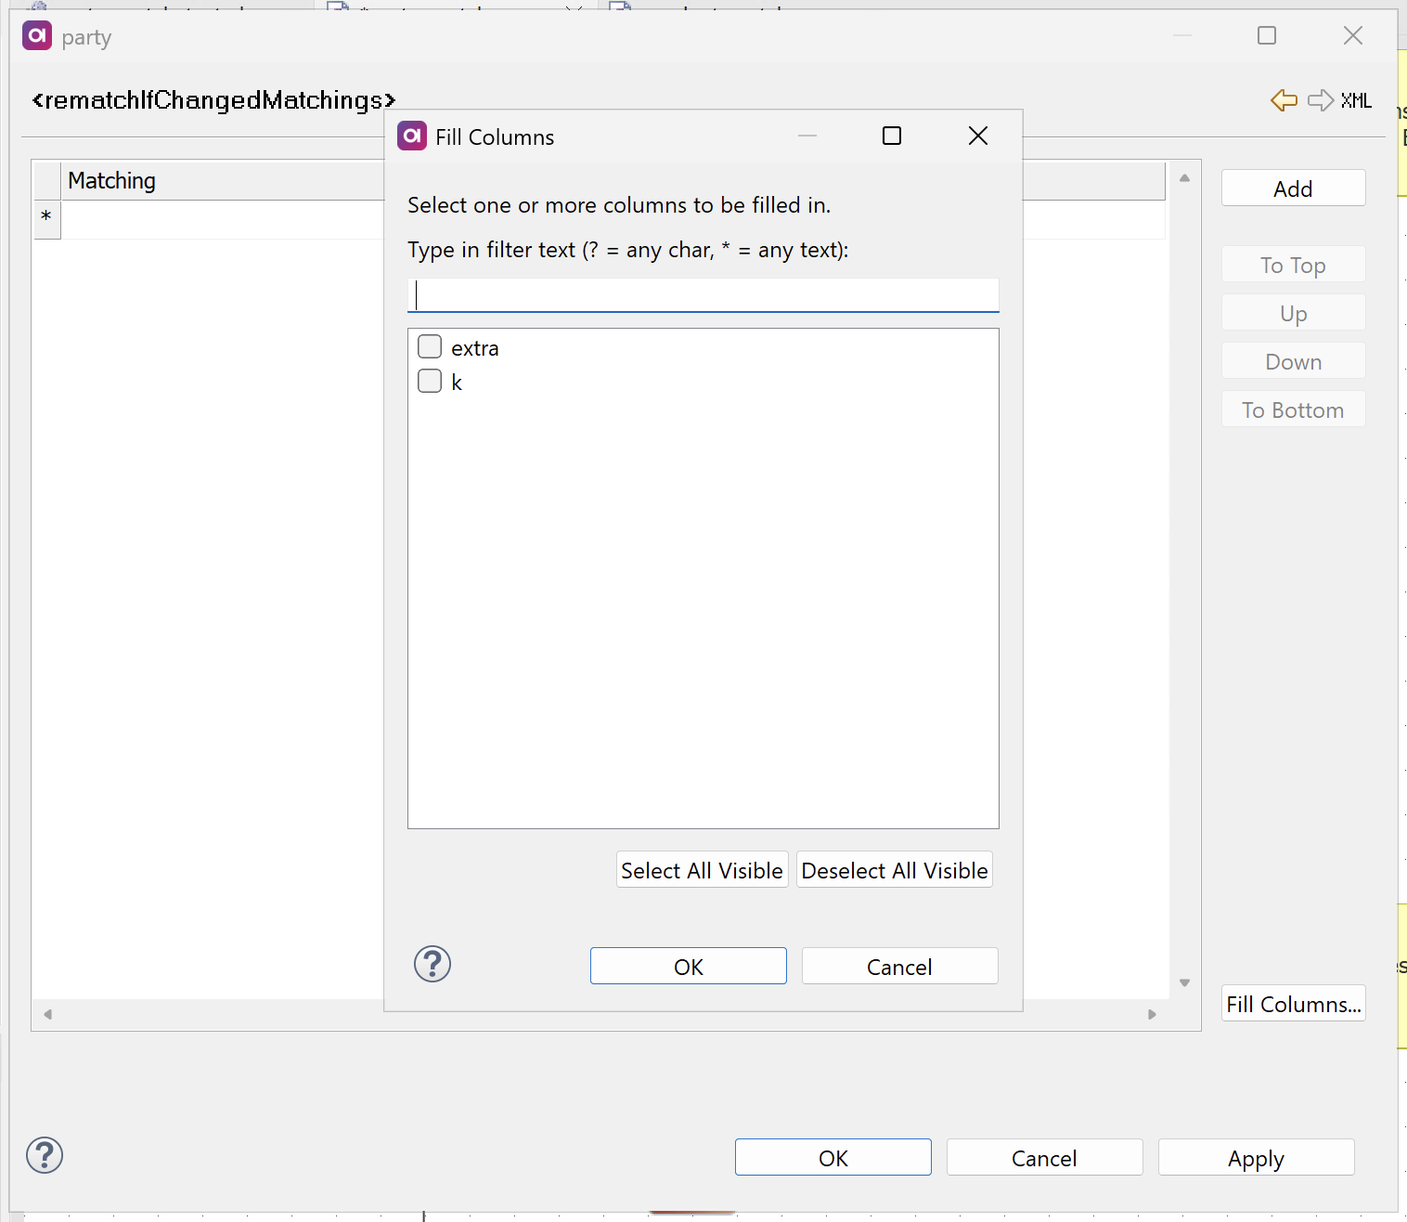Screen dimensions: 1407x1222
Task: Maximize the Fill Columns dialog
Action: (x=892, y=136)
